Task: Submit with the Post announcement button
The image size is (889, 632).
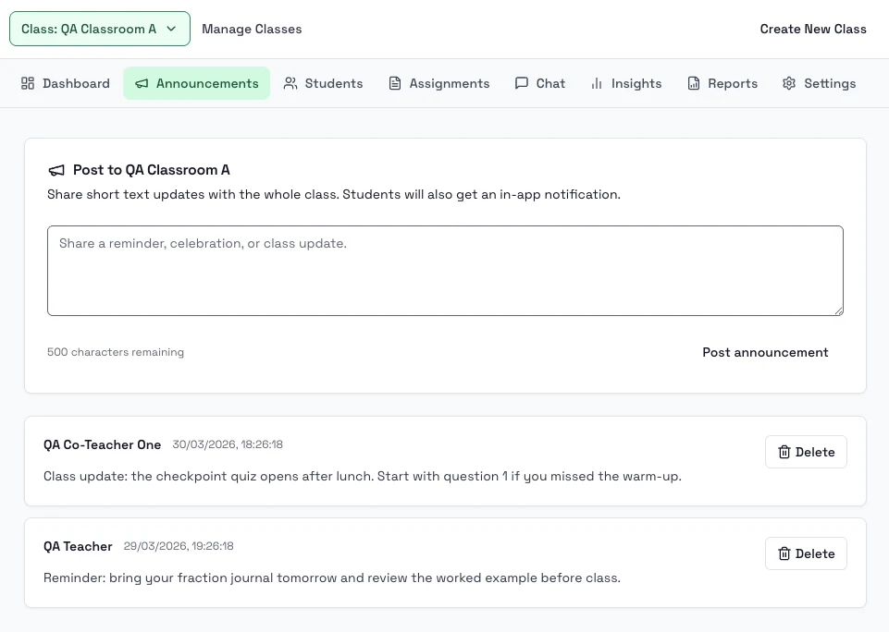Action: [765, 352]
